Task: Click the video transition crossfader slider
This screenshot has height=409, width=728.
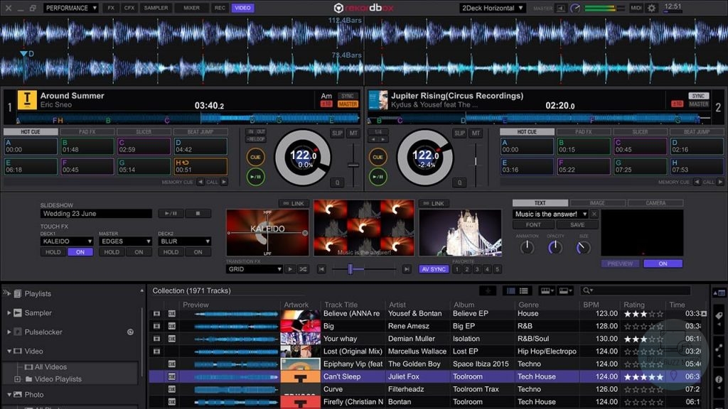Action: [x=350, y=269]
